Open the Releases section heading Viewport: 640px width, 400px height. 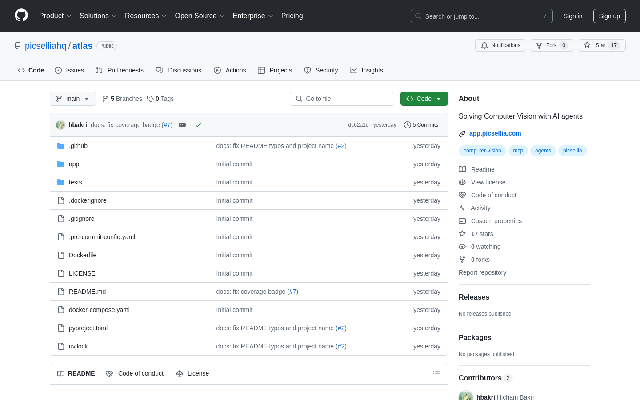(x=474, y=297)
